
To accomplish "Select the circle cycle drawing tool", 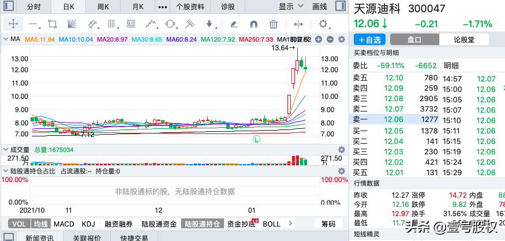I will tap(170, 24).
